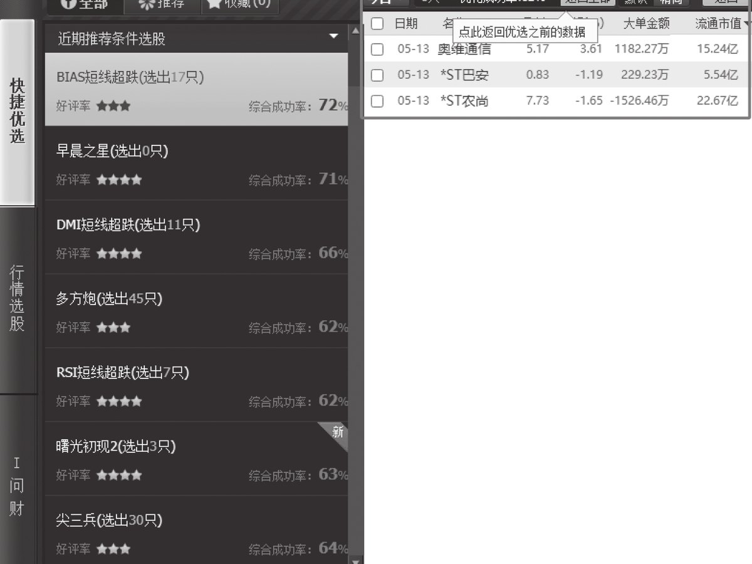Image resolution: width=752 pixels, height=564 pixels.
Task: Click the 64% success rate value
Action: pyautogui.click(x=333, y=548)
